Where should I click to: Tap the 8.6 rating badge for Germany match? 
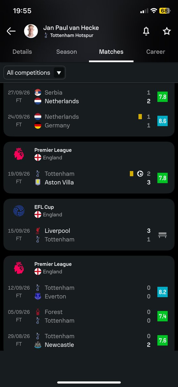tap(162, 121)
